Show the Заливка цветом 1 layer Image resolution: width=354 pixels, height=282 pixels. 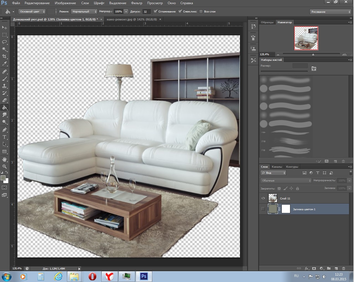coord(263,209)
